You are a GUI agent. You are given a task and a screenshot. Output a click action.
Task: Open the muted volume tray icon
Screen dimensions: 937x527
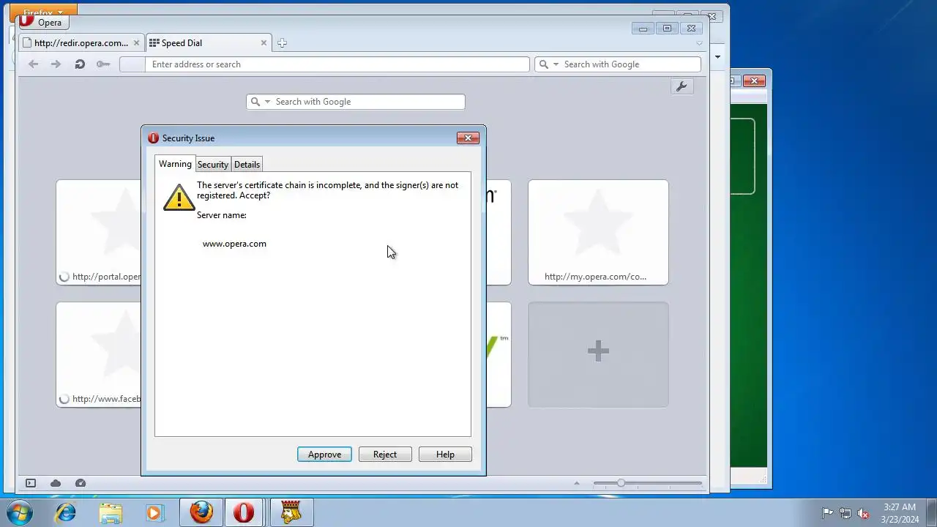click(863, 513)
